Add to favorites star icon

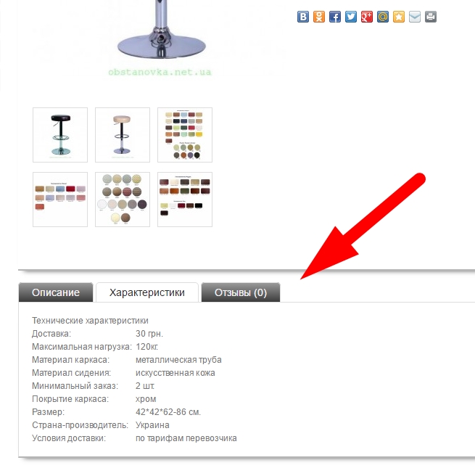coord(399,17)
